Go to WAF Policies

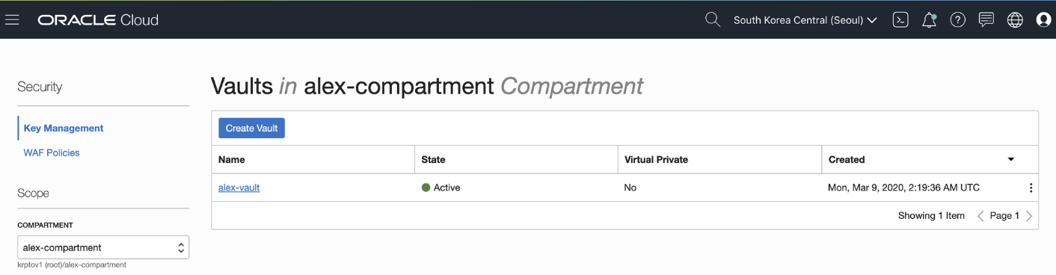[x=52, y=152]
